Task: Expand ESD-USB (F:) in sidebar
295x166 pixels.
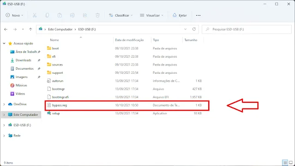Action: click(4, 125)
